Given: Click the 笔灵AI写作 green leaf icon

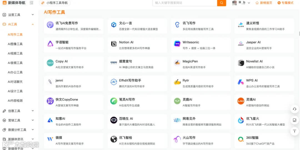Looking at the screenshot, I should (114, 101).
